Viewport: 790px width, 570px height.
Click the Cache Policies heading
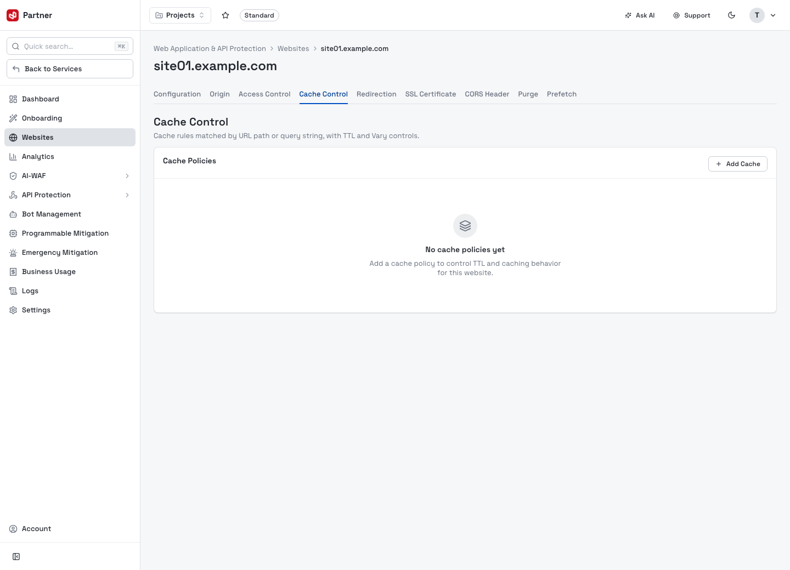coord(189,161)
